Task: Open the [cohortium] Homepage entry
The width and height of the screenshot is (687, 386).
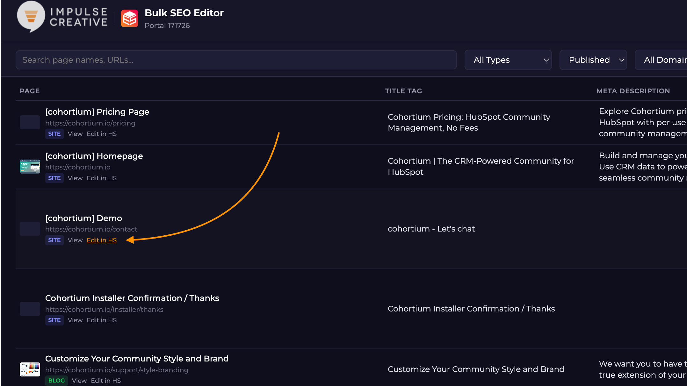Action: pos(94,156)
